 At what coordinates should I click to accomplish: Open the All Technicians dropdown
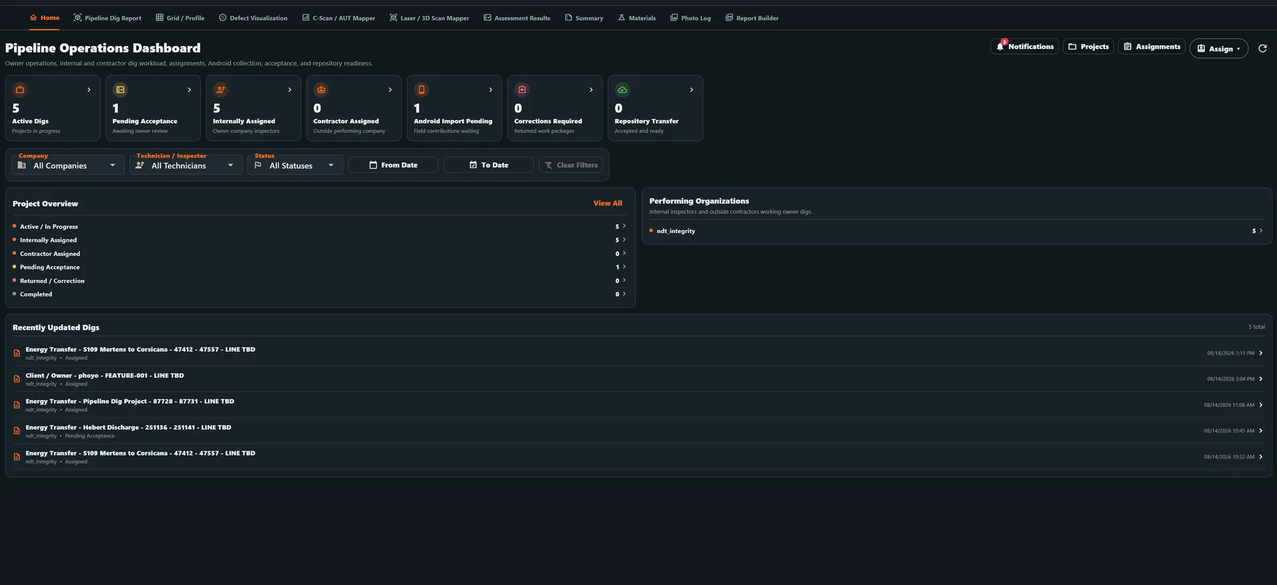186,166
